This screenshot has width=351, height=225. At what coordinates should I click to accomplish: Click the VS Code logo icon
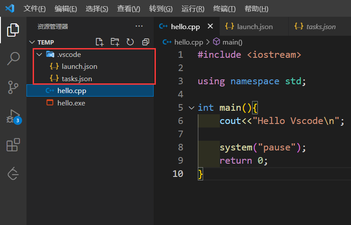point(10,8)
